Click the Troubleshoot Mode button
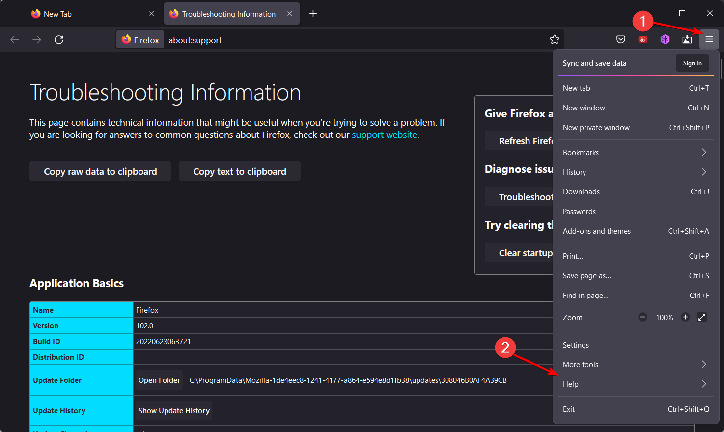 (x=519, y=197)
